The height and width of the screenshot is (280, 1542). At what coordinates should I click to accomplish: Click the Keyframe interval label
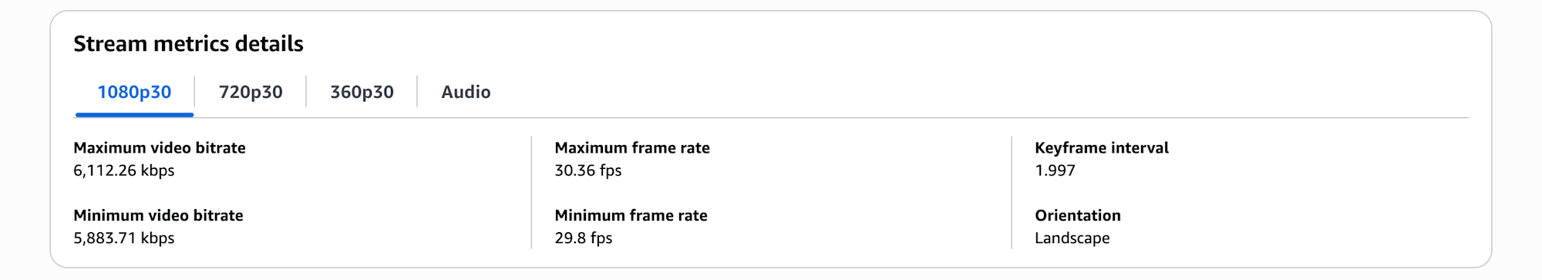point(1102,147)
